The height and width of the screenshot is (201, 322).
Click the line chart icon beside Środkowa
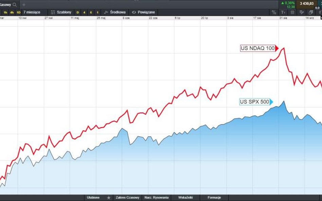pyautogui.click(x=106, y=12)
